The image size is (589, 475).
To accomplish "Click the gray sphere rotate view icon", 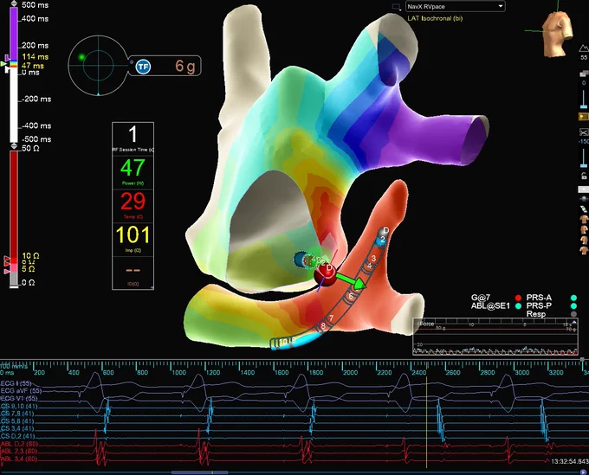I will click(x=584, y=199).
